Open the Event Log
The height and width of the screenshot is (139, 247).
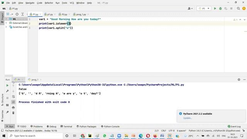(234, 126)
